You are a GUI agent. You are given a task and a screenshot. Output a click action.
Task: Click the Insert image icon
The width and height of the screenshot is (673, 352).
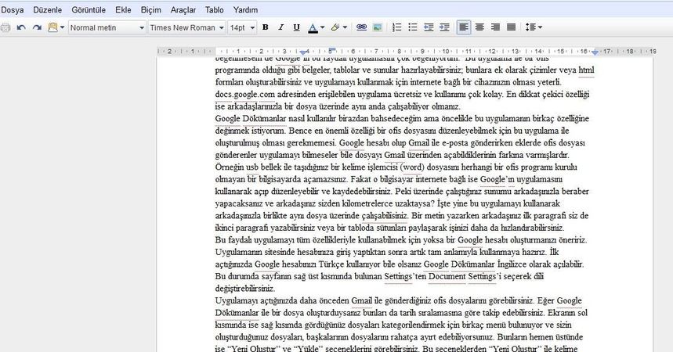tap(377, 27)
